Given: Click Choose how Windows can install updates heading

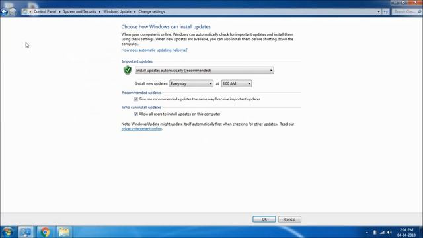Looking at the screenshot, I should tap(166, 27).
